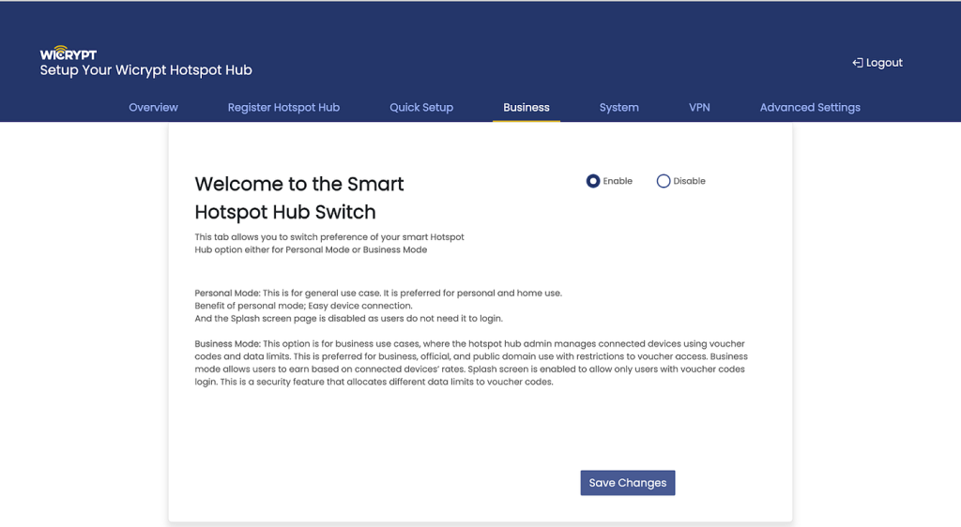Go to the Quick Setup tab
Image resolution: width=961 pixels, height=527 pixels.
tap(421, 107)
